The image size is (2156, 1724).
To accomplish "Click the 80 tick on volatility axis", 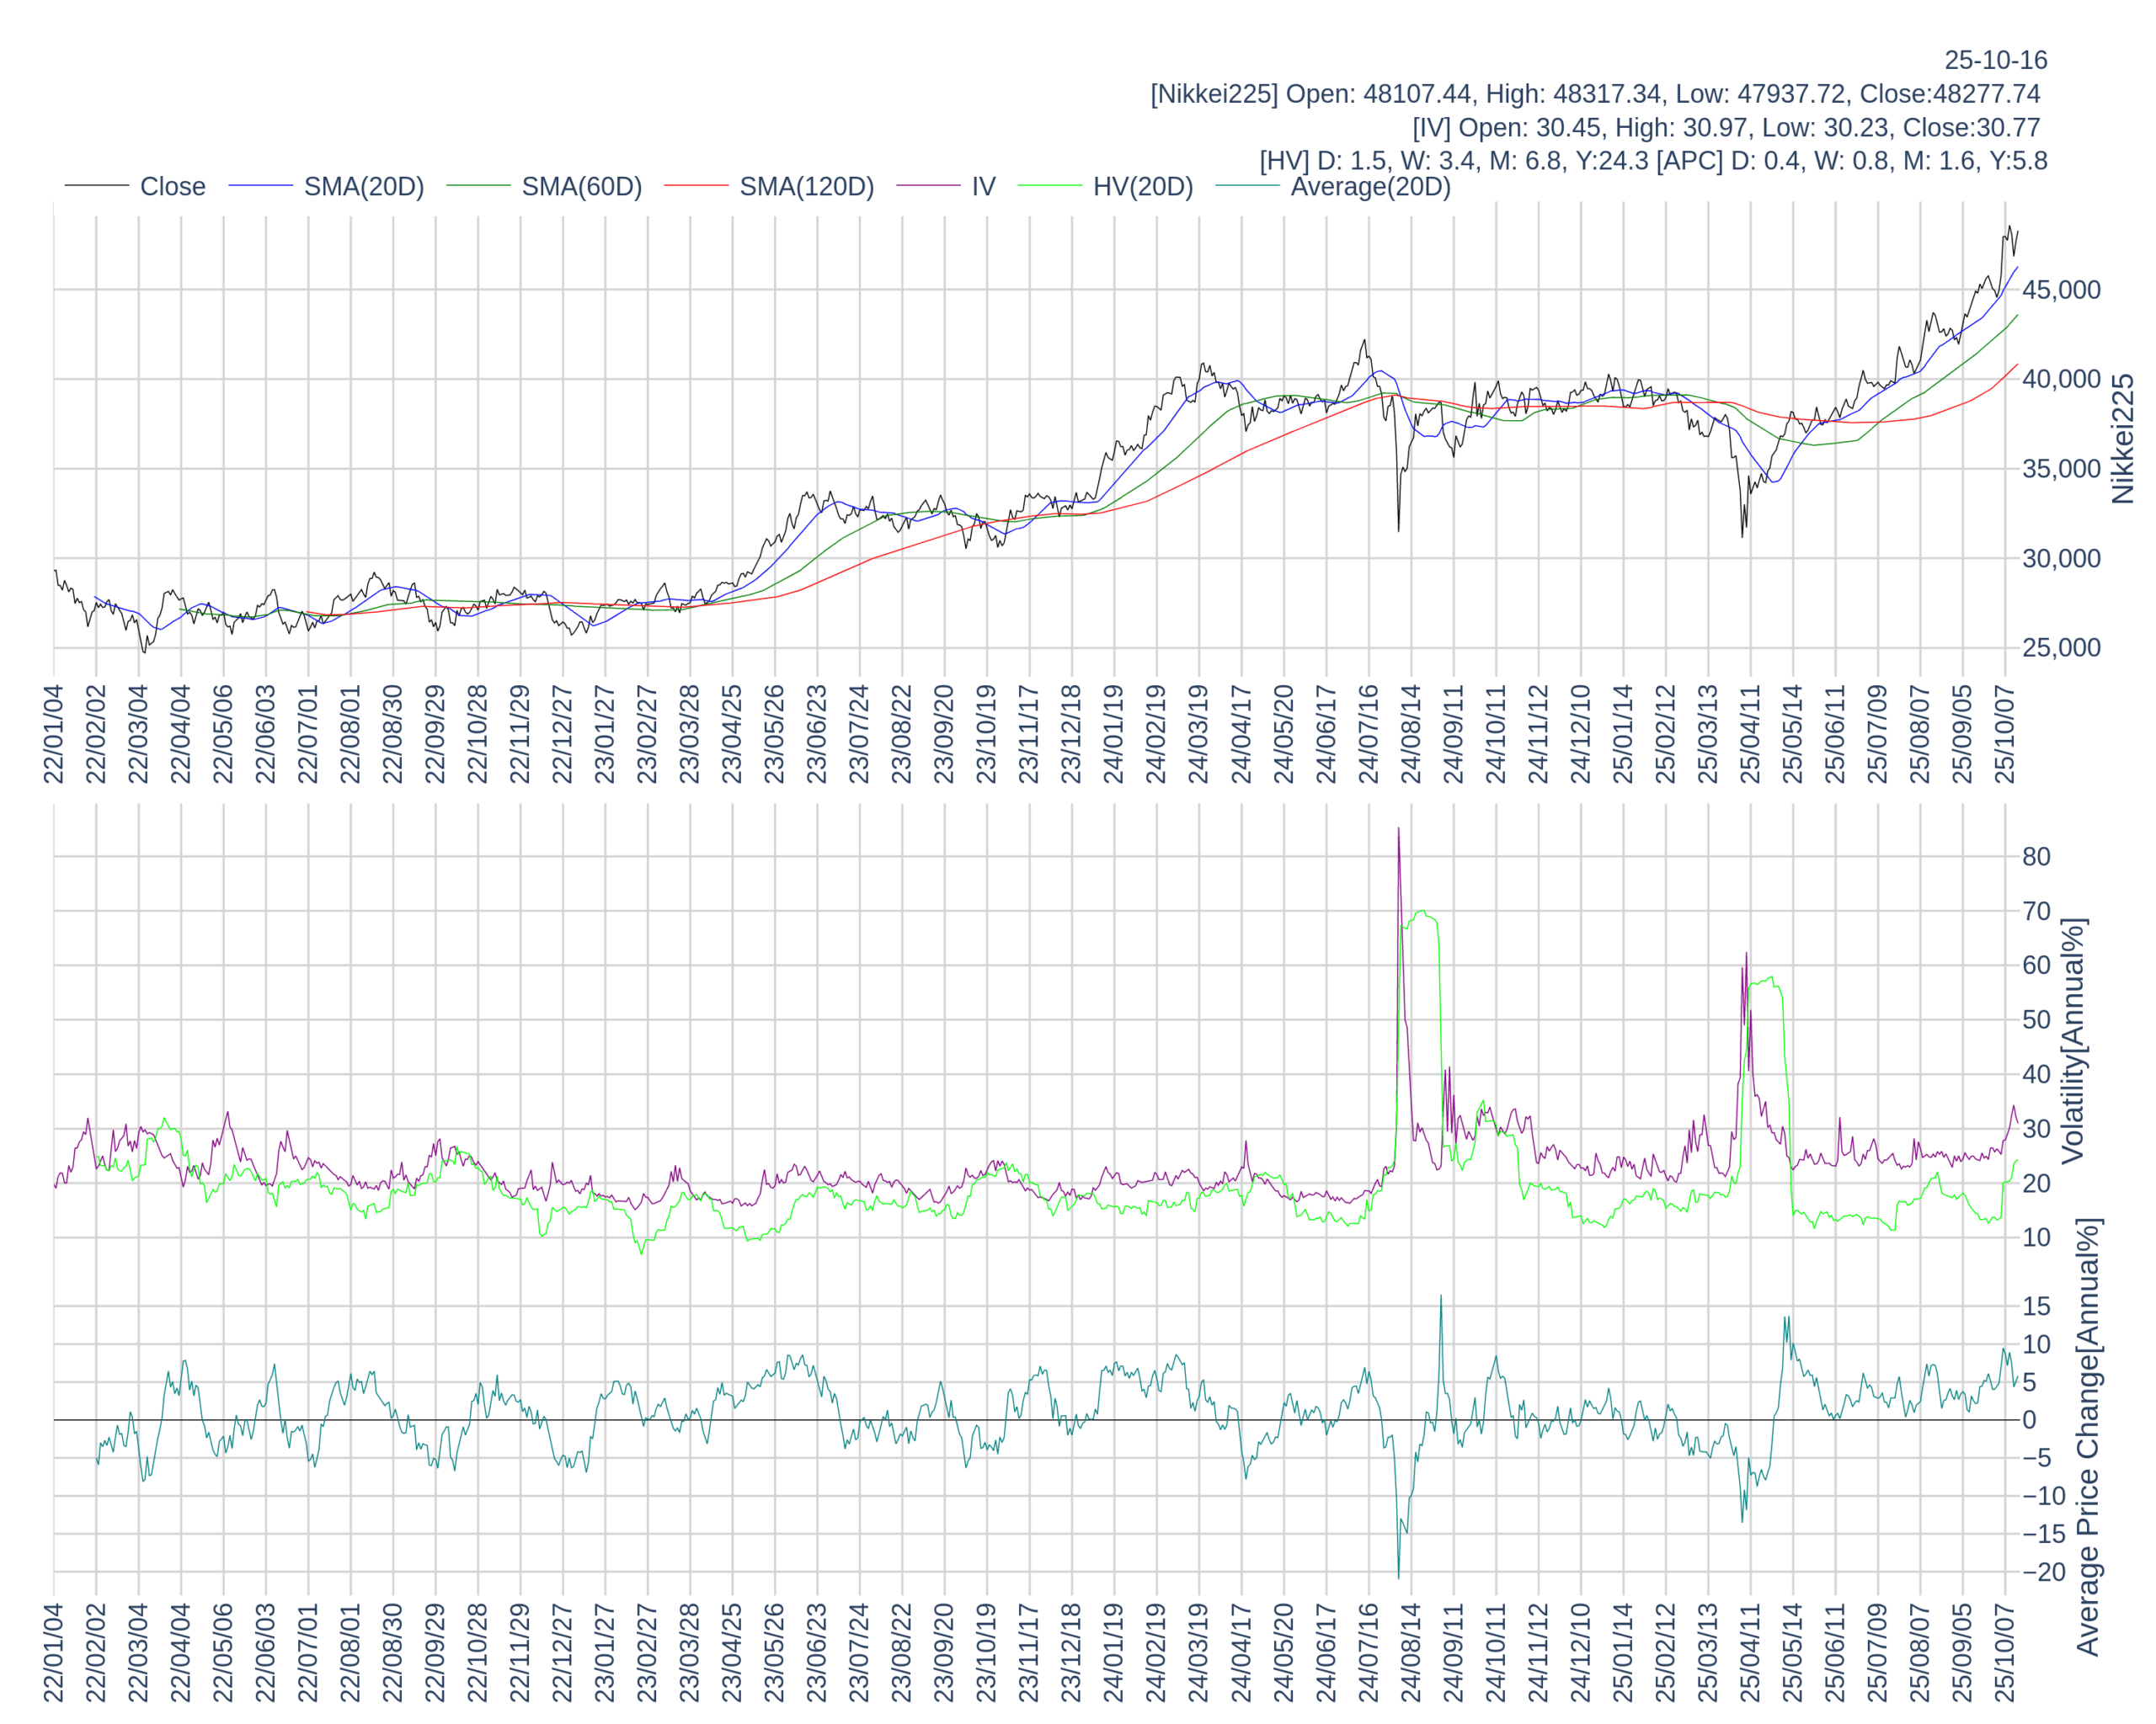I will (x=2036, y=856).
